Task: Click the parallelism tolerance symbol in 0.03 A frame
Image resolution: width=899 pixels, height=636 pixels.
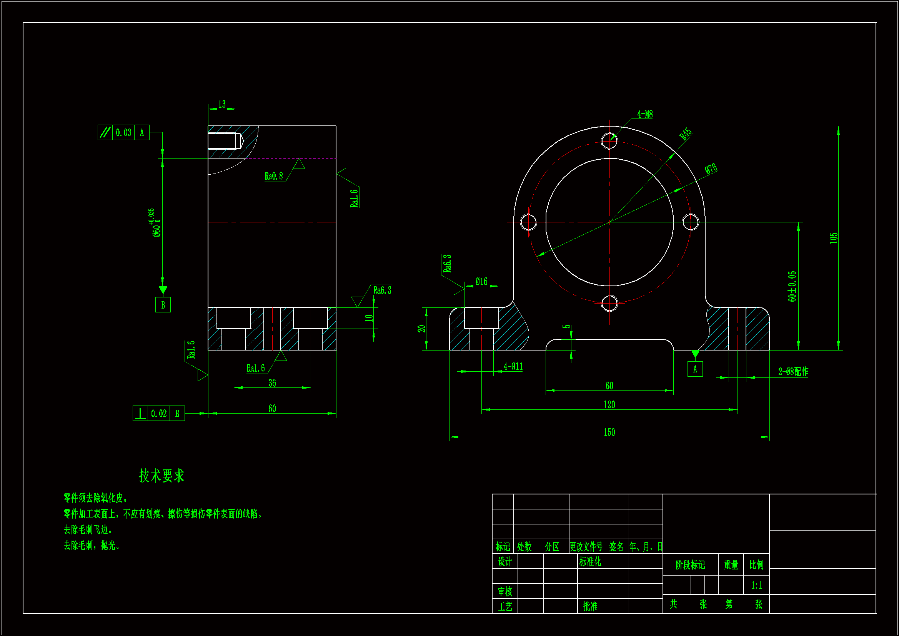Action: [x=105, y=132]
